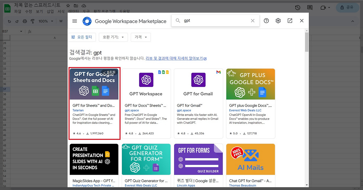Click the MagicSlides App title text
This screenshot has height=190, width=363.
94,181
